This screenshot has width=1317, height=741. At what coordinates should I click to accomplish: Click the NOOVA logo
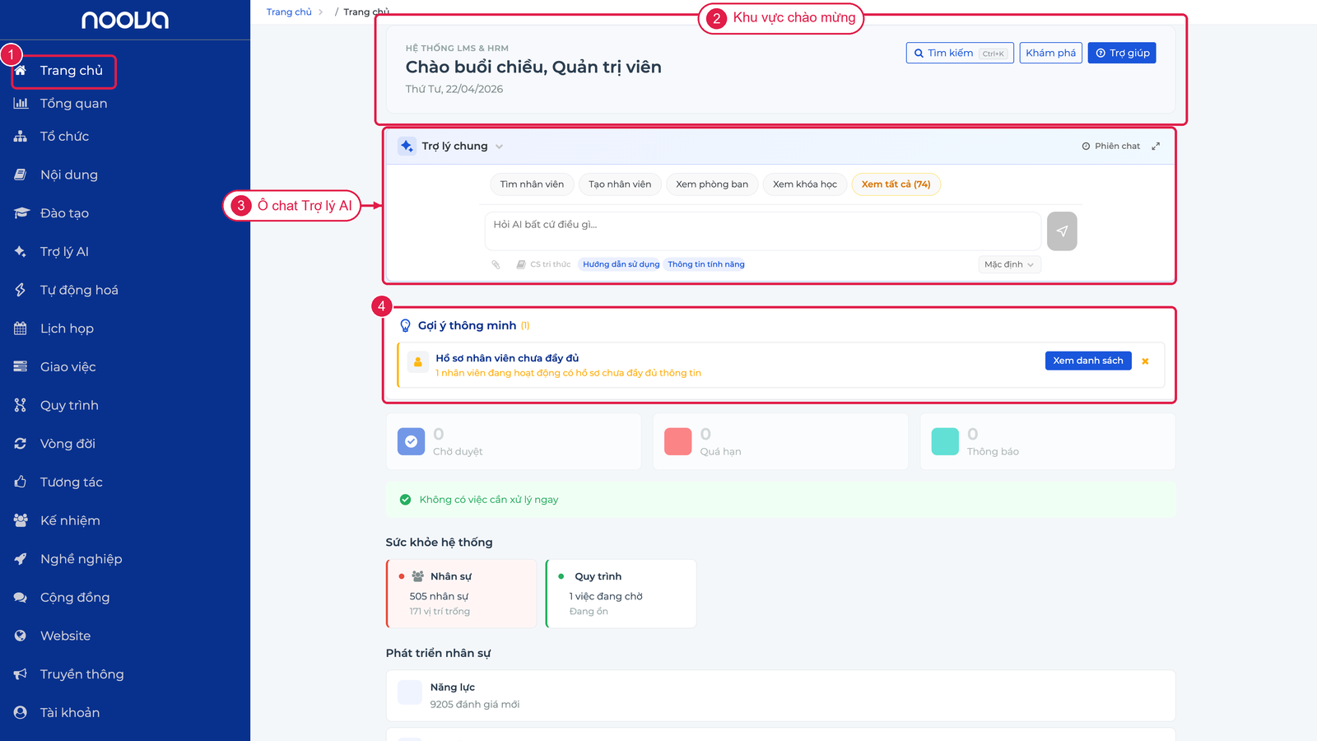[125, 20]
